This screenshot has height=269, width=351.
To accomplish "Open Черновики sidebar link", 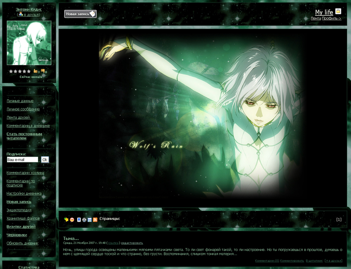I will [17, 235].
